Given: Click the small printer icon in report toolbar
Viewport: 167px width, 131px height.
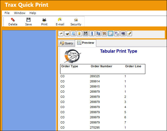Looking at the screenshot, I should tap(67, 33).
